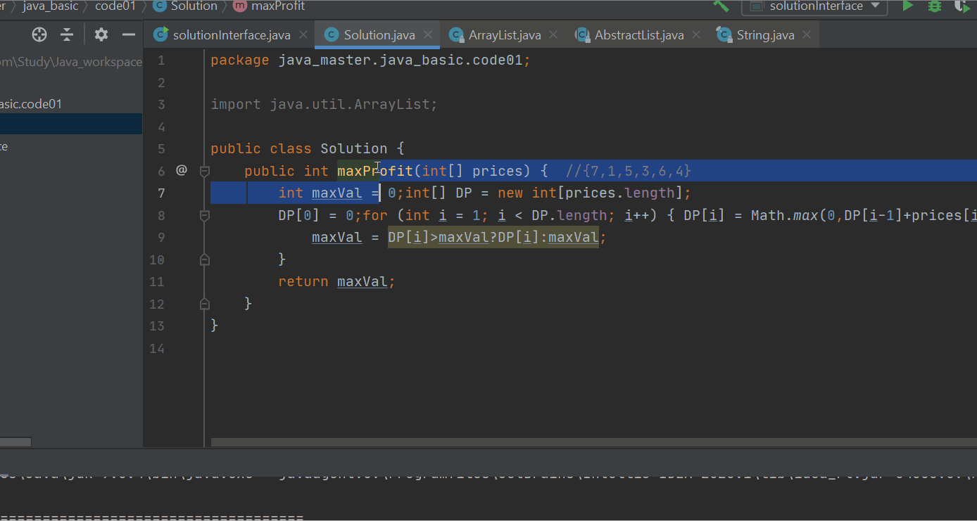Click the Java_workspace path row in Project panel

pos(71,62)
